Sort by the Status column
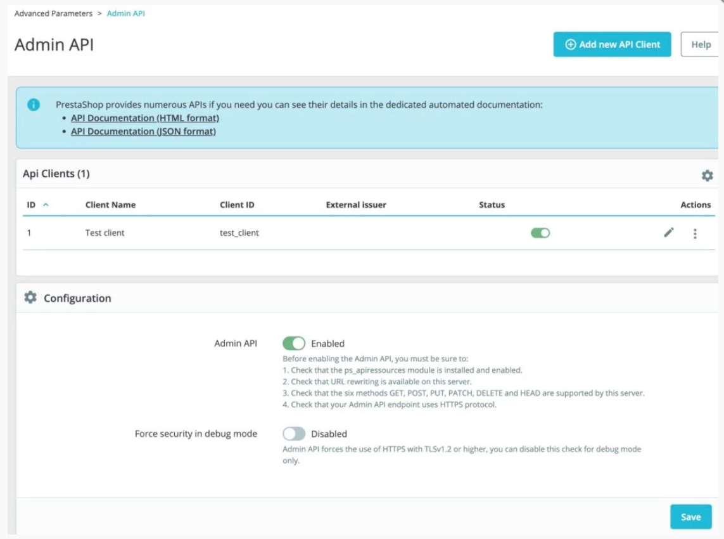Screen dimensions: 724x539 click(492, 205)
